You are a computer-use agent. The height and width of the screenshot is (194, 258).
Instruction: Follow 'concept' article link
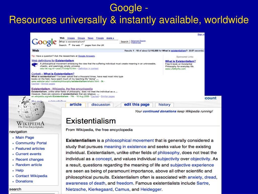point(104,159)
